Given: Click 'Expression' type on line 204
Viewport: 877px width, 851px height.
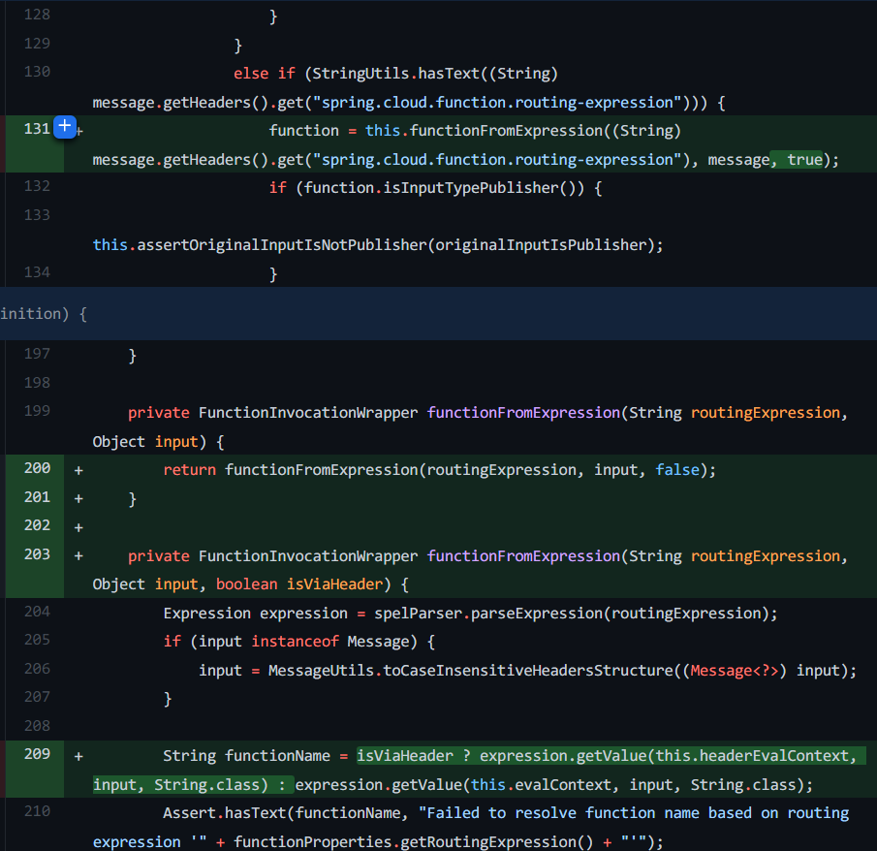Looking at the screenshot, I should (207, 614).
